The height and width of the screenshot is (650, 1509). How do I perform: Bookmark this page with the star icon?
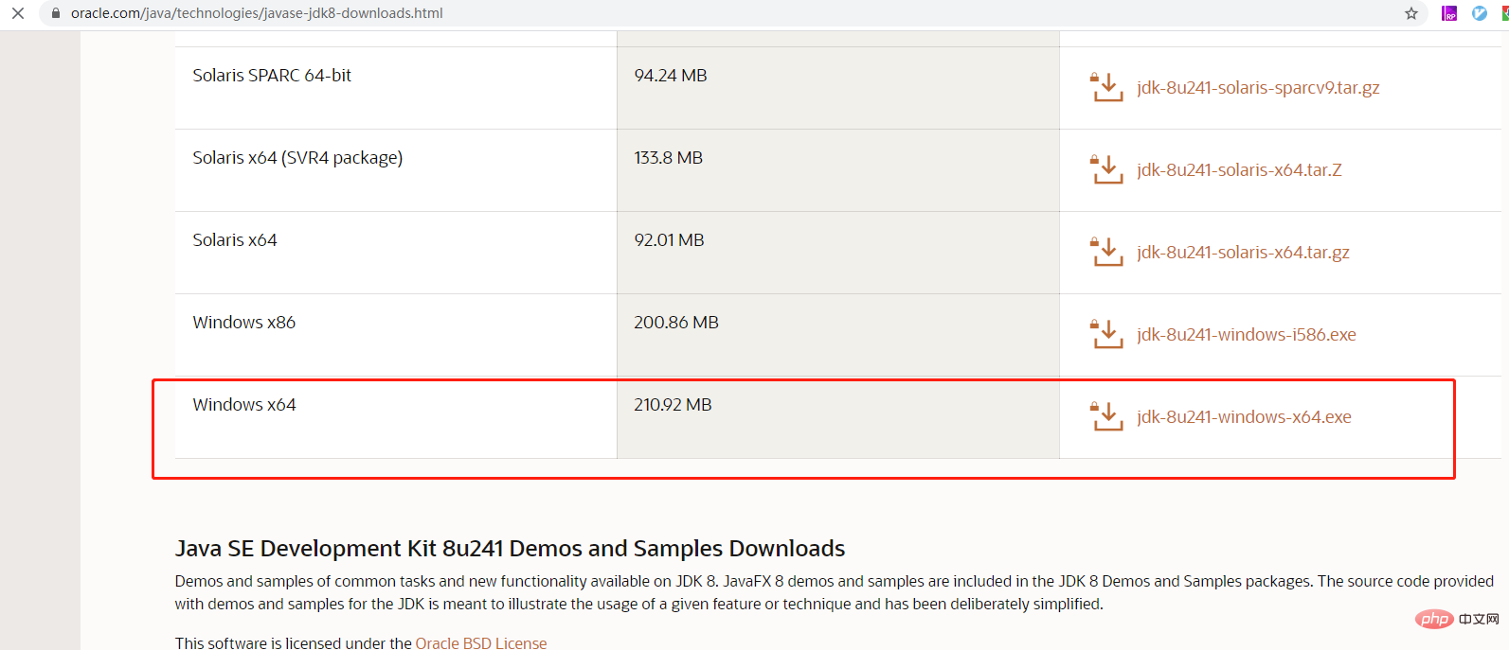[1411, 13]
